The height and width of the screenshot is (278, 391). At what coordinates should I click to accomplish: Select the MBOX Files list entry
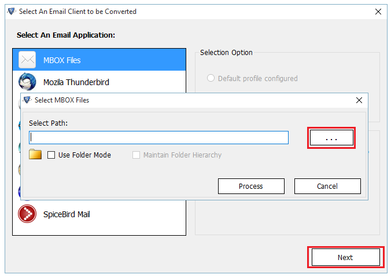point(99,60)
